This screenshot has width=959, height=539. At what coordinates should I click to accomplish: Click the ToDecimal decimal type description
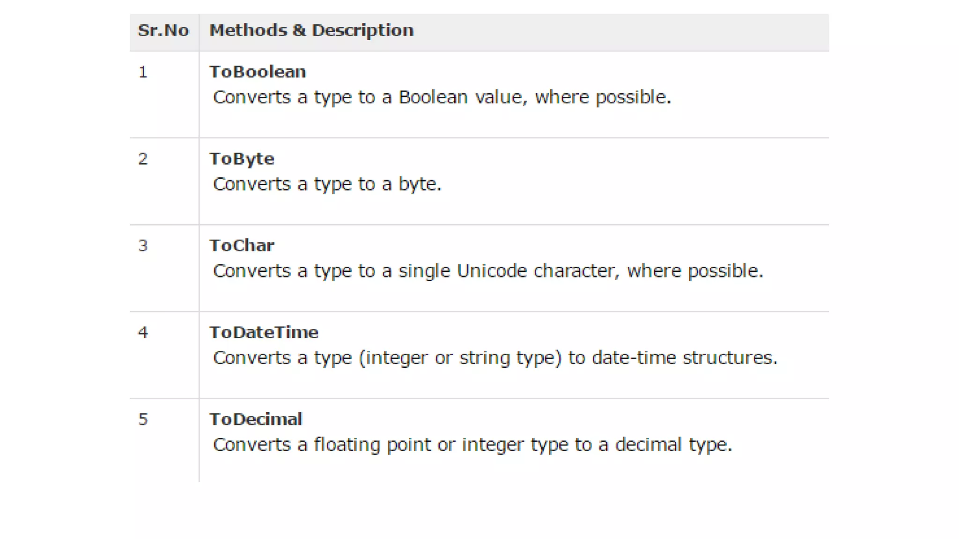click(x=472, y=444)
